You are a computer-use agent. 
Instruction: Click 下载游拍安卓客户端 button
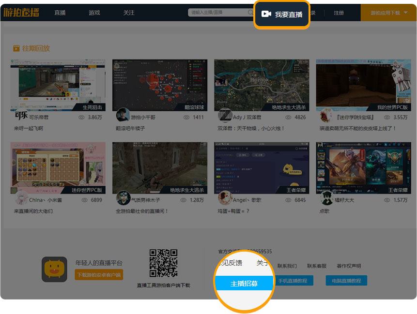[x=99, y=275]
